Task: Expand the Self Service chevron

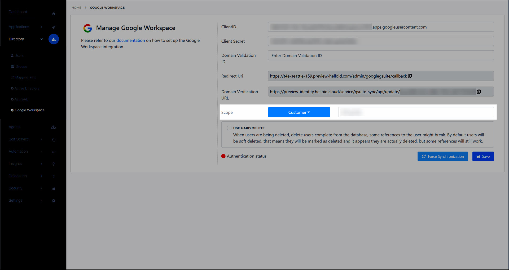Action: click(x=42, y=139)
